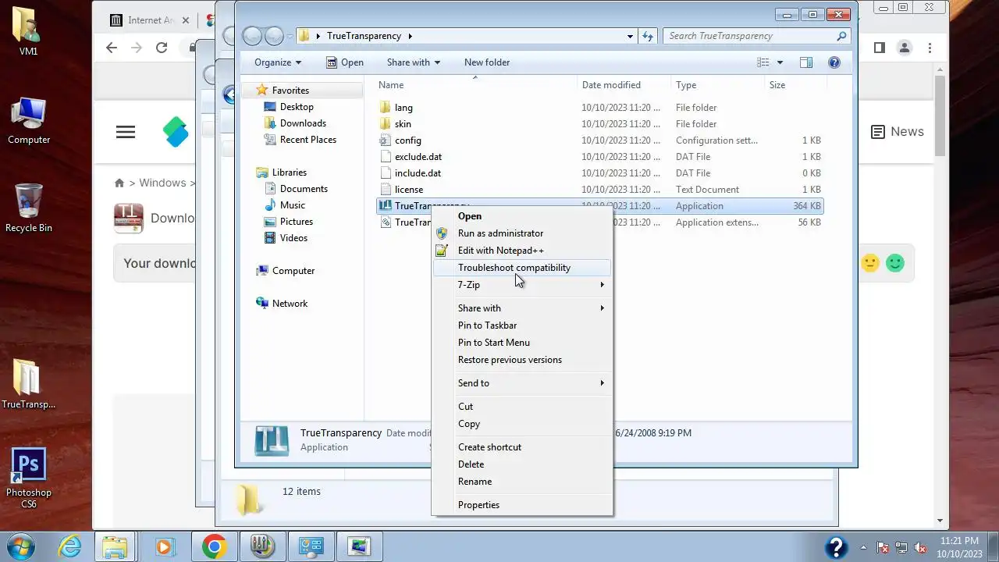
Task: Choose Open in the context menu
Action: coord(522,216)
